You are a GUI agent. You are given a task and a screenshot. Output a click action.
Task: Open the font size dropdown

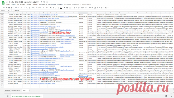pyautogui.click(x=49, y=8)
